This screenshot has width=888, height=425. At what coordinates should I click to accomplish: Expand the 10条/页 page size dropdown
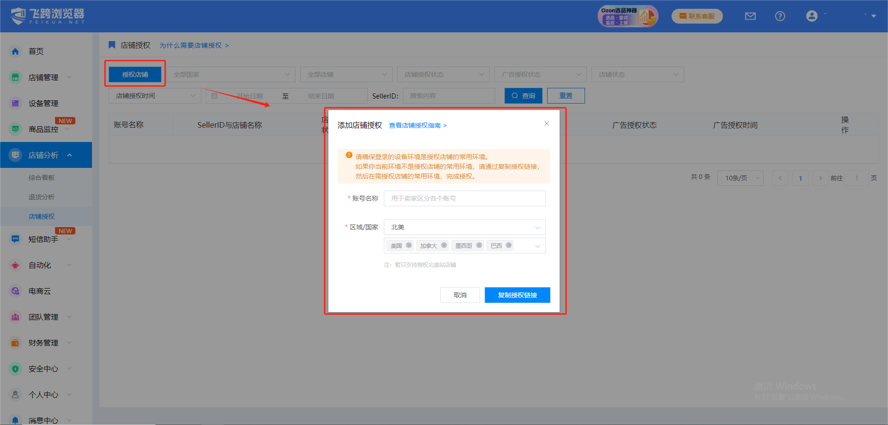(740, 178)
